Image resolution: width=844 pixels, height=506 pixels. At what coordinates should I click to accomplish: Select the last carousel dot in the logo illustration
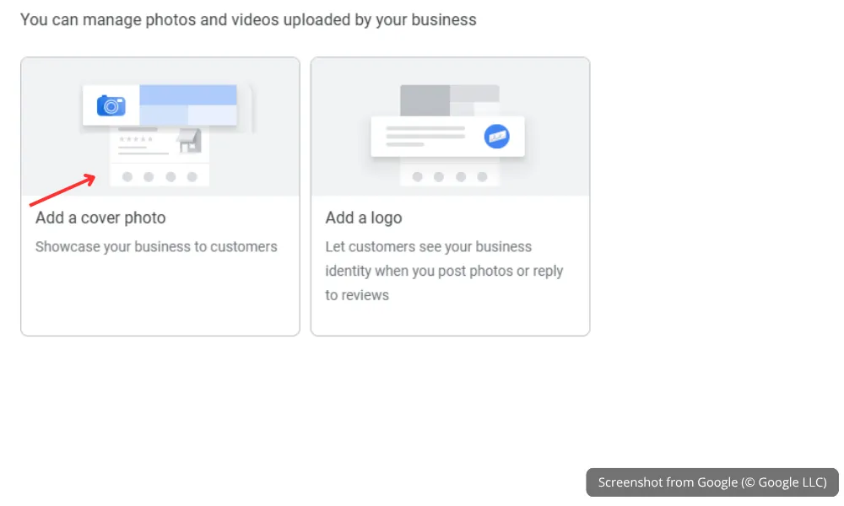click(483, 178)
